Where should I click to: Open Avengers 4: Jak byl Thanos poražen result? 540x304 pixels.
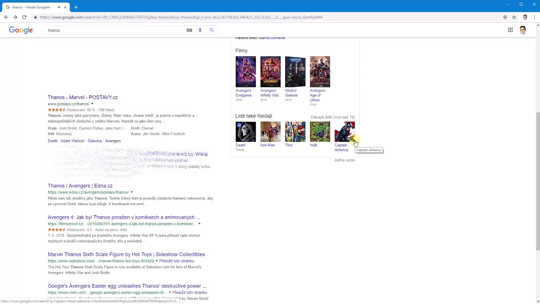(124, 217)
